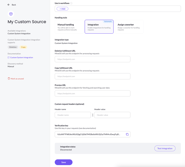Click the trash icon for Mark as unused

click(9, 79)
